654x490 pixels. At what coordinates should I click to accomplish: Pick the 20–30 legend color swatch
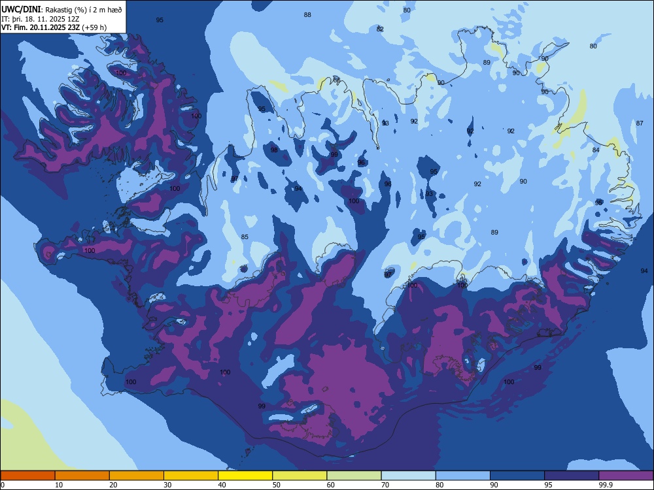(137, 476)
